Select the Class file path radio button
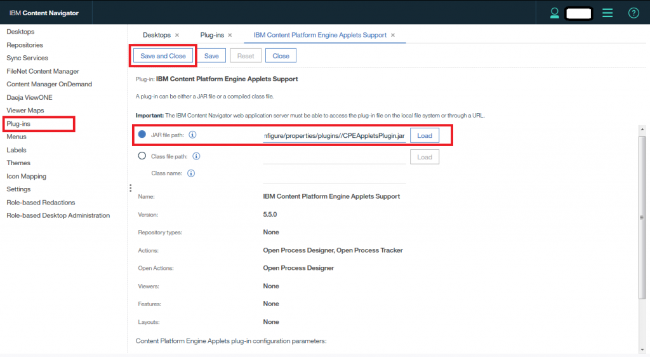Viewport: 650px width, 357px height. 142,156
